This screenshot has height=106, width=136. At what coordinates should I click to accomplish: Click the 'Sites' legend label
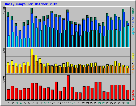coord(133,69)
